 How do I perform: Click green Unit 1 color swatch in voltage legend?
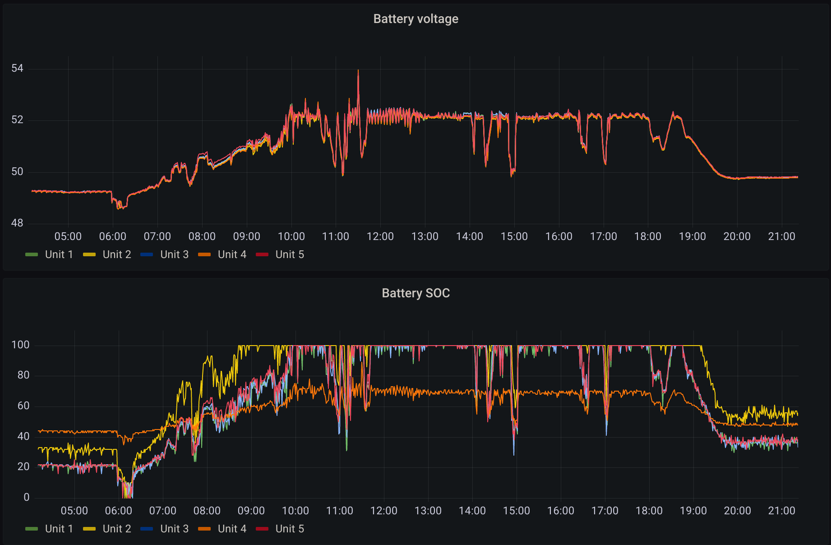tap(32, 255)
